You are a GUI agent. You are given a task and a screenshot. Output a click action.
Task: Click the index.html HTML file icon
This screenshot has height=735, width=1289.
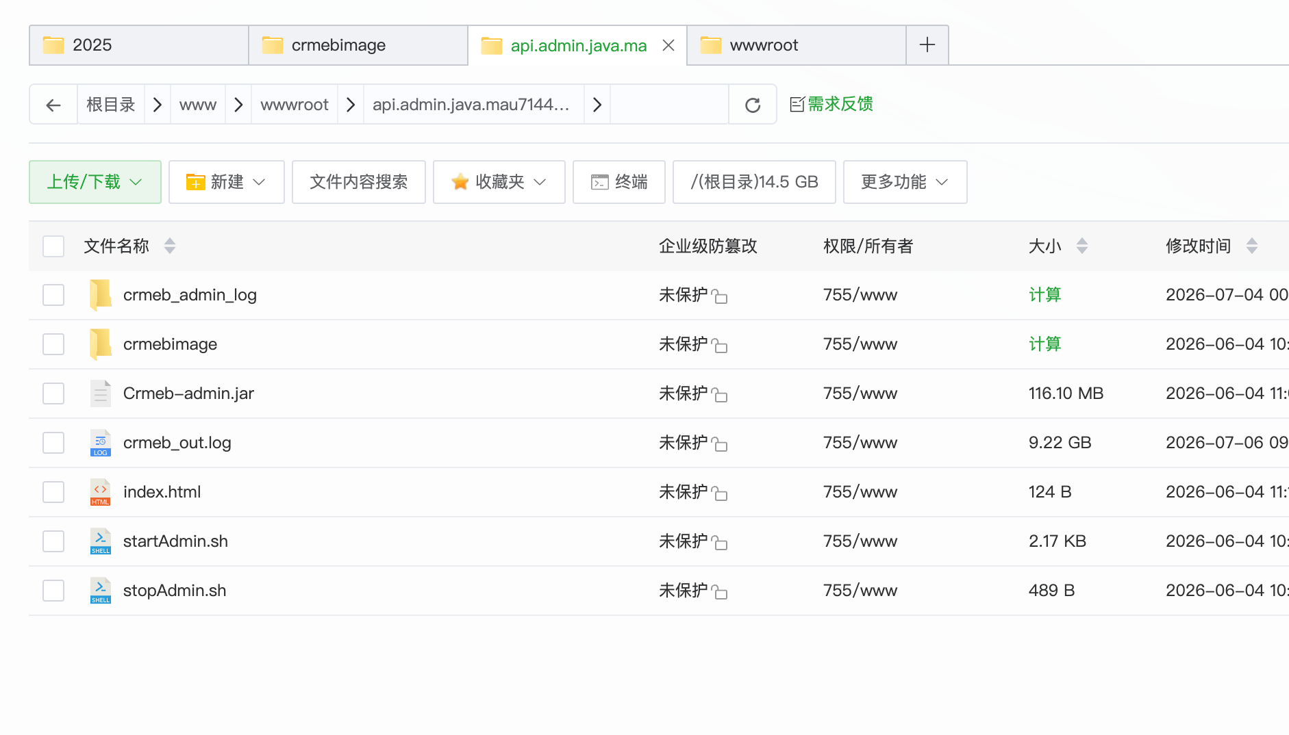pos(100,492)
